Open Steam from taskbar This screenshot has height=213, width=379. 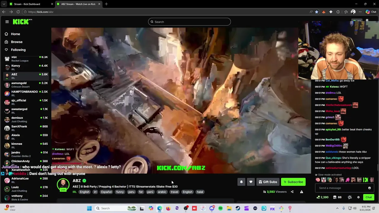[238, 208]
